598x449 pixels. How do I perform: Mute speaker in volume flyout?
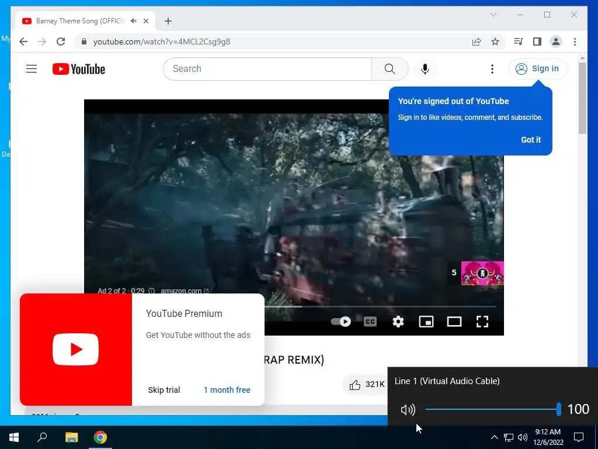pos(408,410)
